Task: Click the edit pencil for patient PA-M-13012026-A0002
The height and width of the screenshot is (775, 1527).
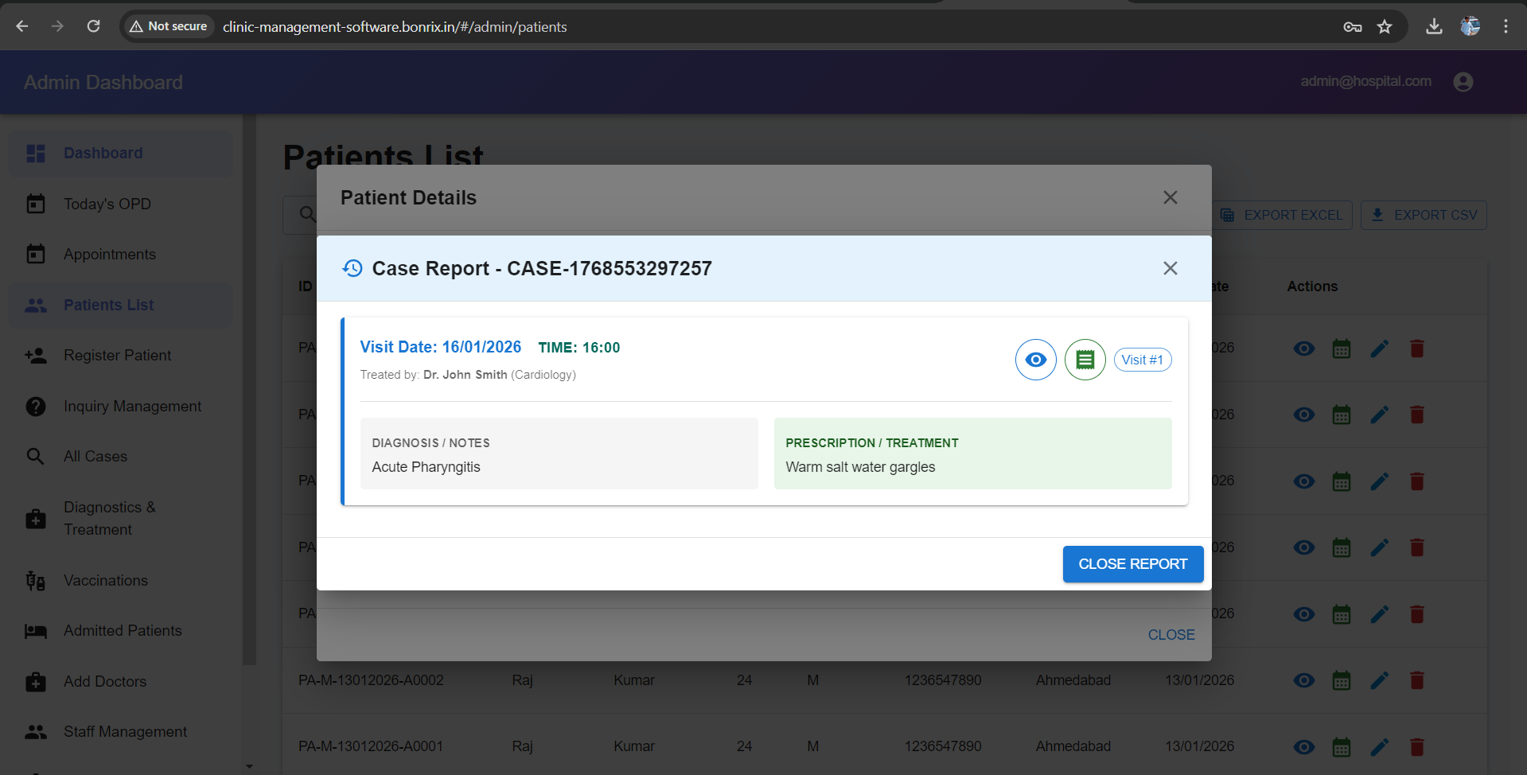Action: tap(1380, 680)
